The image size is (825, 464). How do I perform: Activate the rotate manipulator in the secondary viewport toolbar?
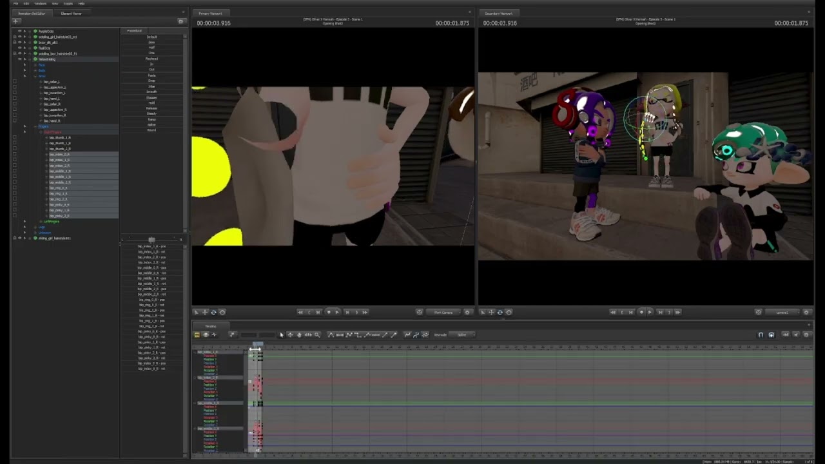point(500,313)
